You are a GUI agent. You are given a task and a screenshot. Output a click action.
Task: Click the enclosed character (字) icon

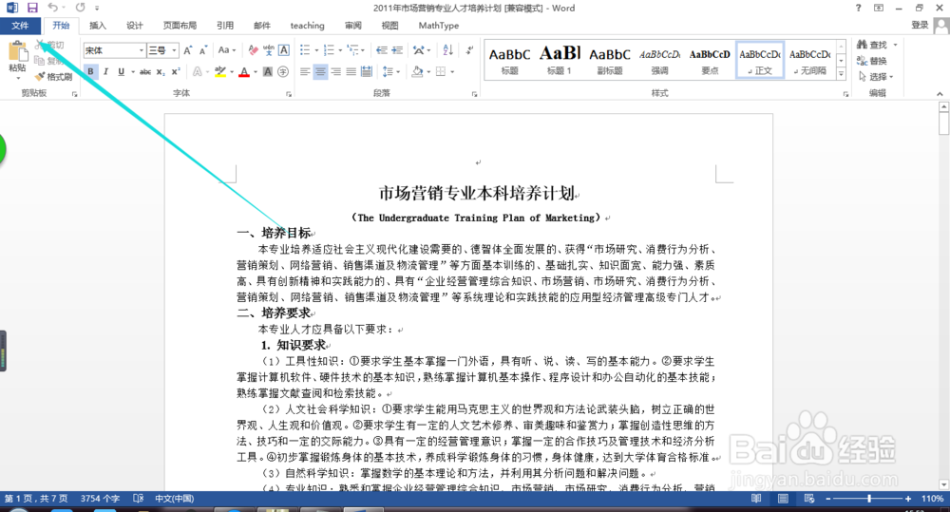click(x=283, y=71)
